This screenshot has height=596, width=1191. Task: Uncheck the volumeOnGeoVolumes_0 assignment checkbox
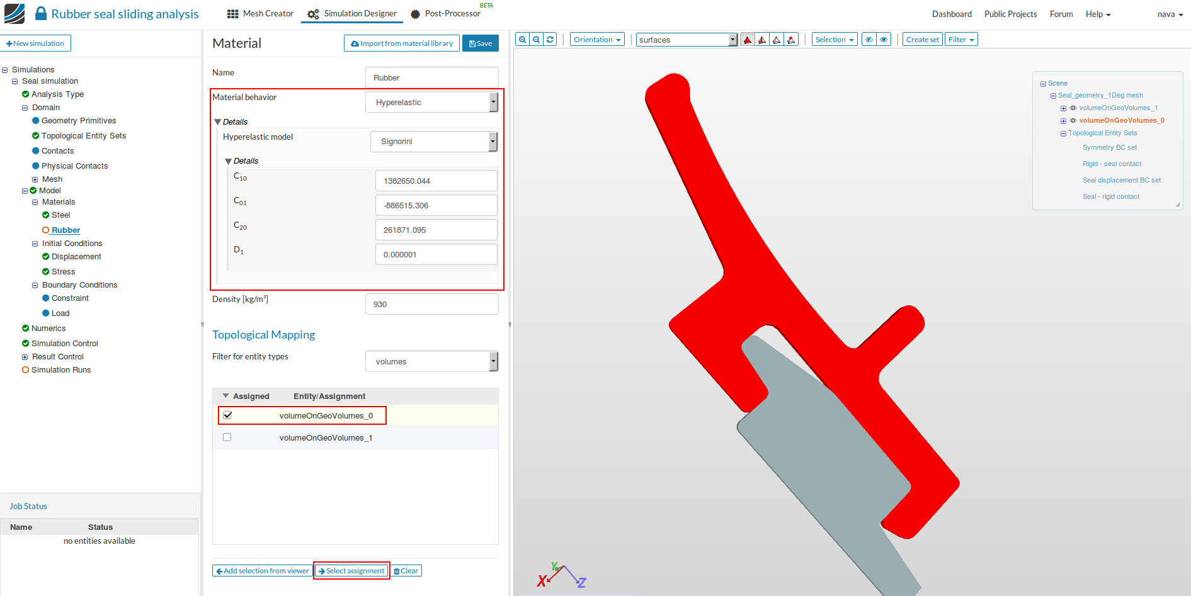pyautogui.click(x=227, y=415)
